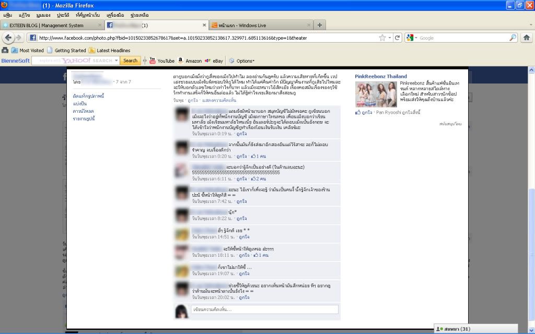Close the EXTEEN BLOG tab
The image size is (535, 334).
[x=100, y=25]
